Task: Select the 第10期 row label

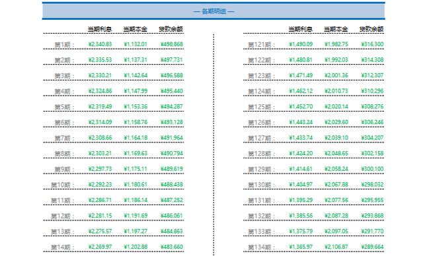Action: click(x=63, y=185)
